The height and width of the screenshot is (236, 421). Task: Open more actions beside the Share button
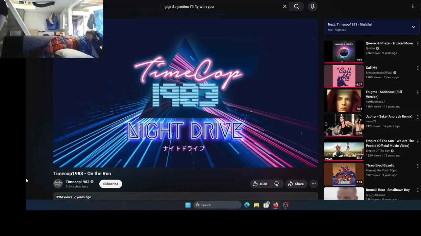coord(314,184)
